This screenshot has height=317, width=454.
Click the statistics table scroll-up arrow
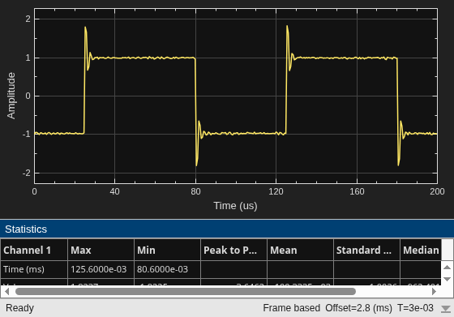(447, 267)
